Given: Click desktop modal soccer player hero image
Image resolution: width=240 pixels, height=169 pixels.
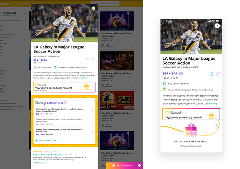Looking at the screenshot, I should click(64, 23).
